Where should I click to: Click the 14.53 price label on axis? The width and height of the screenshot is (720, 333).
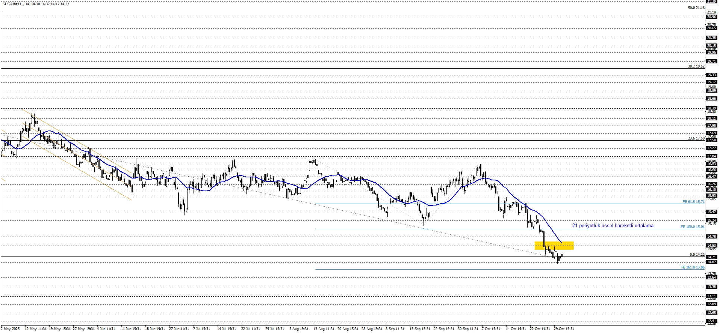point(711,246)
